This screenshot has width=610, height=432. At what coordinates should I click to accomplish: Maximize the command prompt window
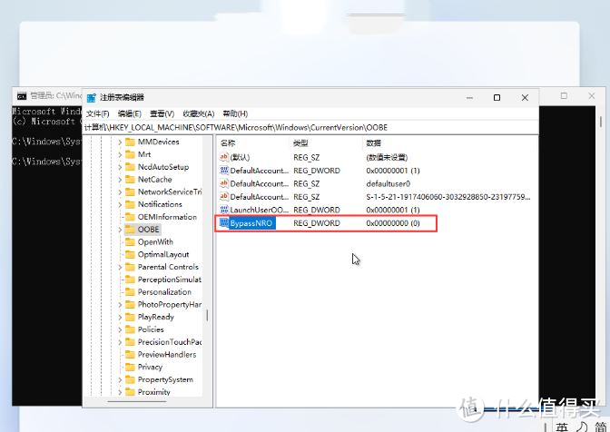[x=564, y=95]
